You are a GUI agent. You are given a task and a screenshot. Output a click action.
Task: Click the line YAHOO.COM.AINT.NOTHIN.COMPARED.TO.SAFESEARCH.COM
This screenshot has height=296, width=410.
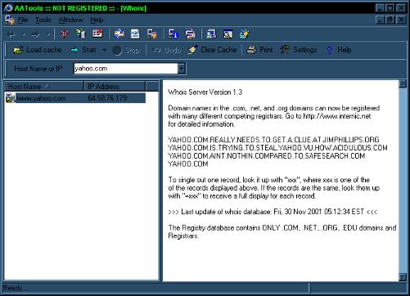click(267, 156)
